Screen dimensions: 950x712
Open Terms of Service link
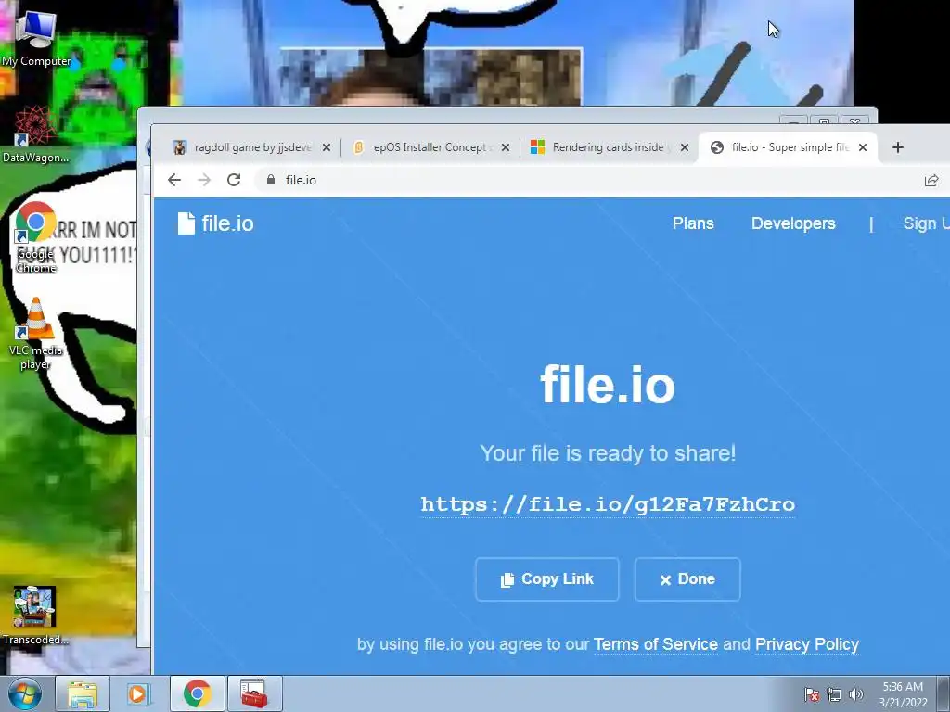[x=656, y=644]
